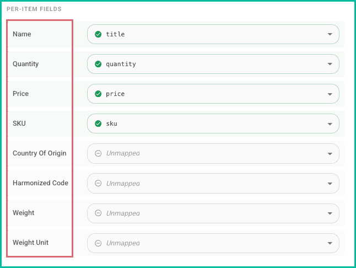Click the unmapped minus icon in Weight row

point(98,213)
